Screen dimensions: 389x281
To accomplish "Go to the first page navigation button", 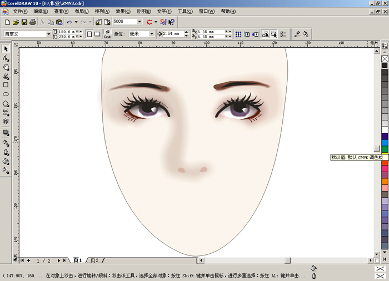I will [x=22, y=260].
